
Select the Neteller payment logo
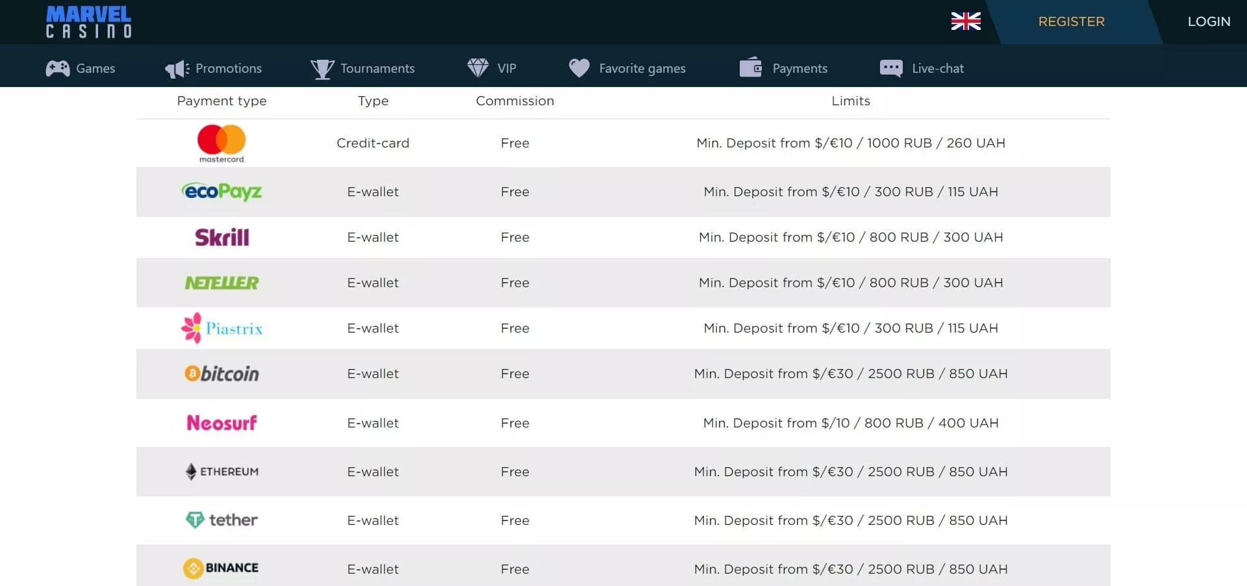[x=221, y=283]
